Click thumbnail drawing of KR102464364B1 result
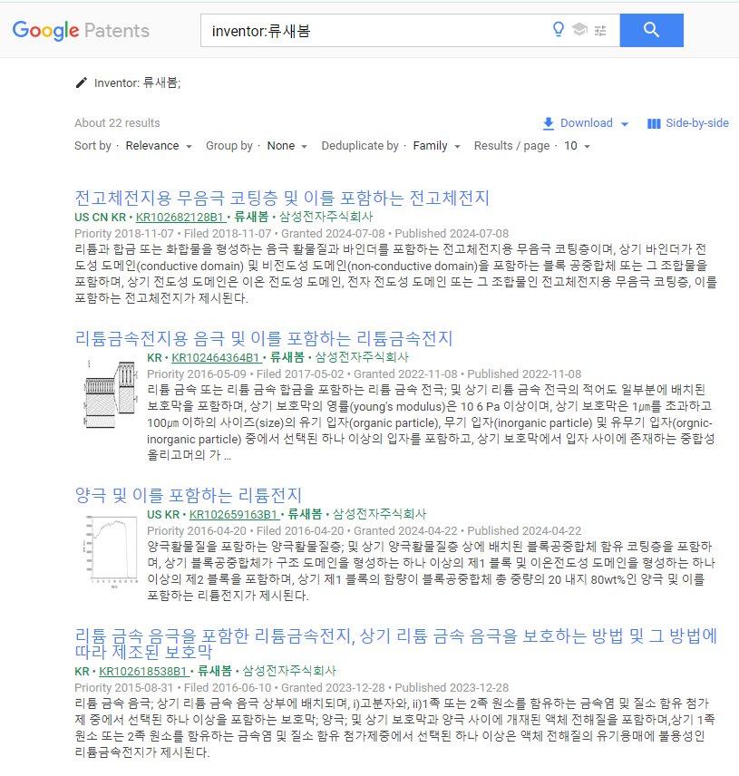739x776 pixels. click(111, 394)
